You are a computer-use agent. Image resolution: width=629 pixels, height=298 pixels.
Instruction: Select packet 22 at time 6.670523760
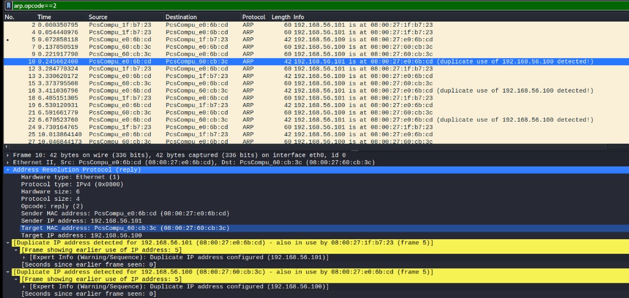[x=316, y=119]
